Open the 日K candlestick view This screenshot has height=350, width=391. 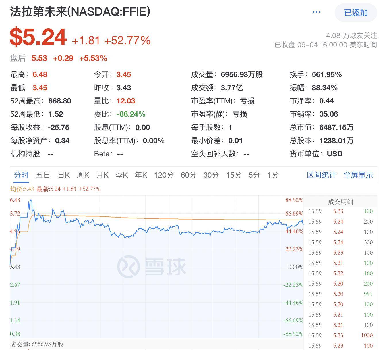click(x=64, y=175)
